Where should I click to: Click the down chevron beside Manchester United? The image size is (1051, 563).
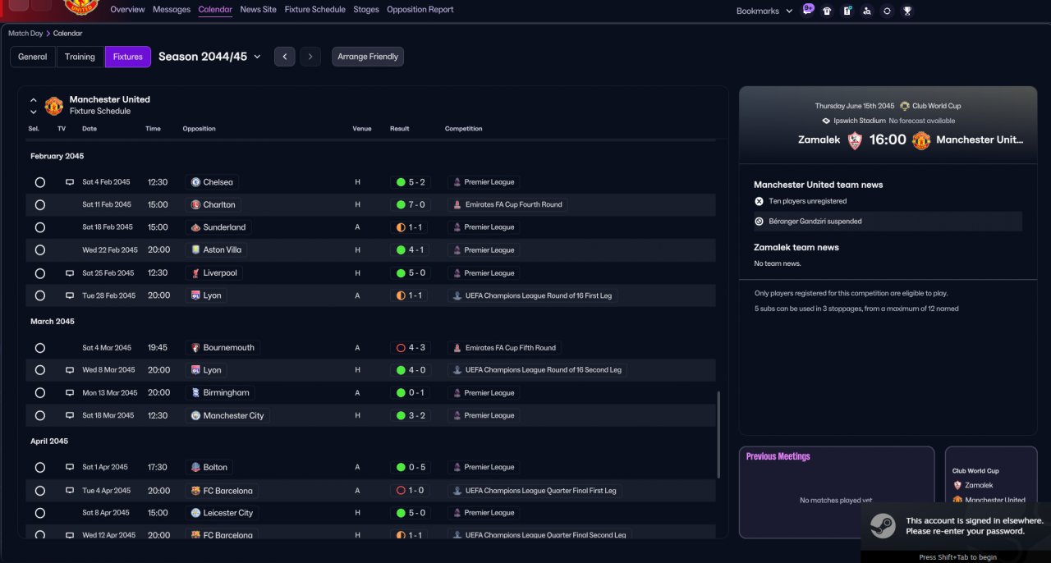coord(34,112)
